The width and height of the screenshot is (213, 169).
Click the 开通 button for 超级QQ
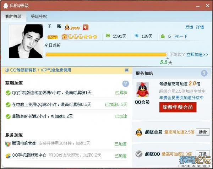(x=203, y=154)
